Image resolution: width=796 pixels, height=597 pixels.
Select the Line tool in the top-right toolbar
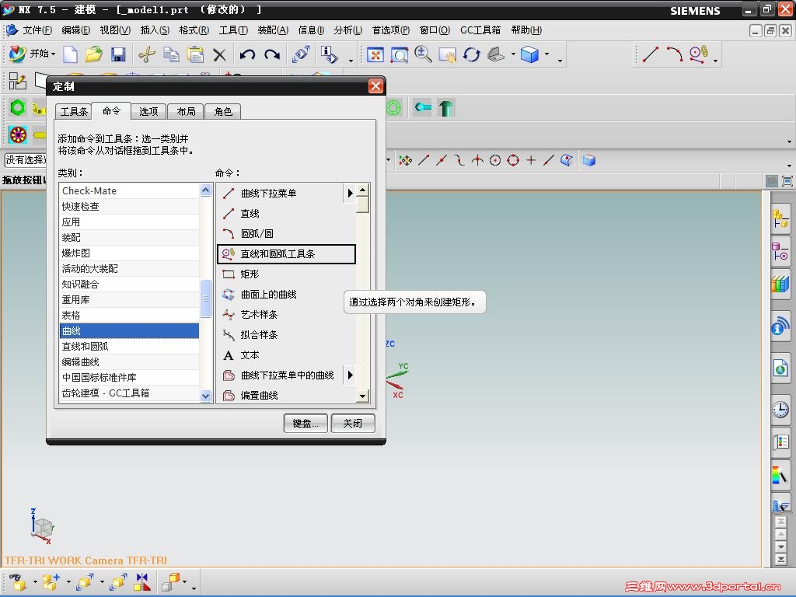pos(651,54)
